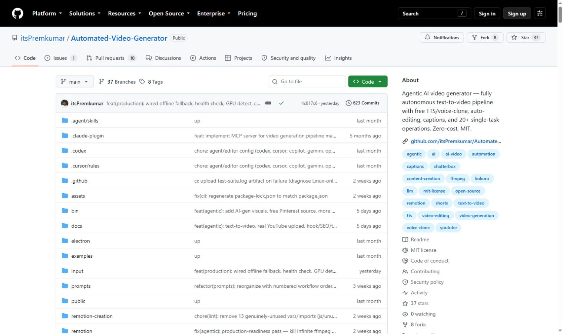Click the fork icon beside 8 forks
The width and height of the screenshot is (563, 334).
[405, 324]
